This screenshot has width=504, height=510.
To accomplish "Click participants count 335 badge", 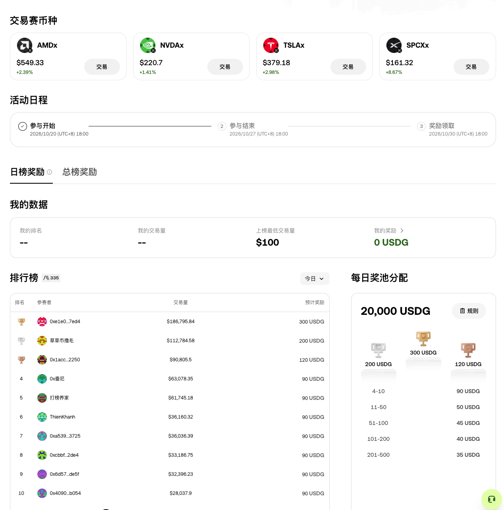I will click(51, 278).
